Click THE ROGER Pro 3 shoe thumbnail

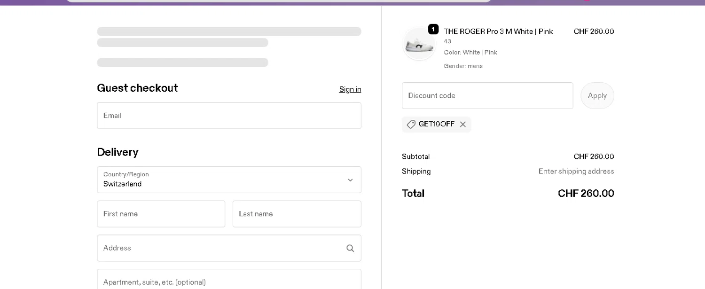[419, 44]
